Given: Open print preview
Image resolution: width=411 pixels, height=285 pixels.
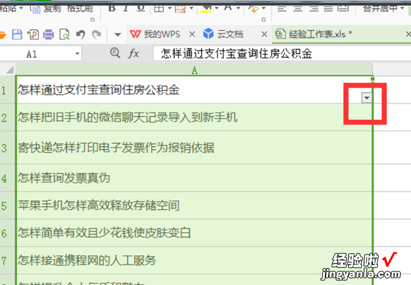Looking at the screenshot, I should tap(65, 34).
